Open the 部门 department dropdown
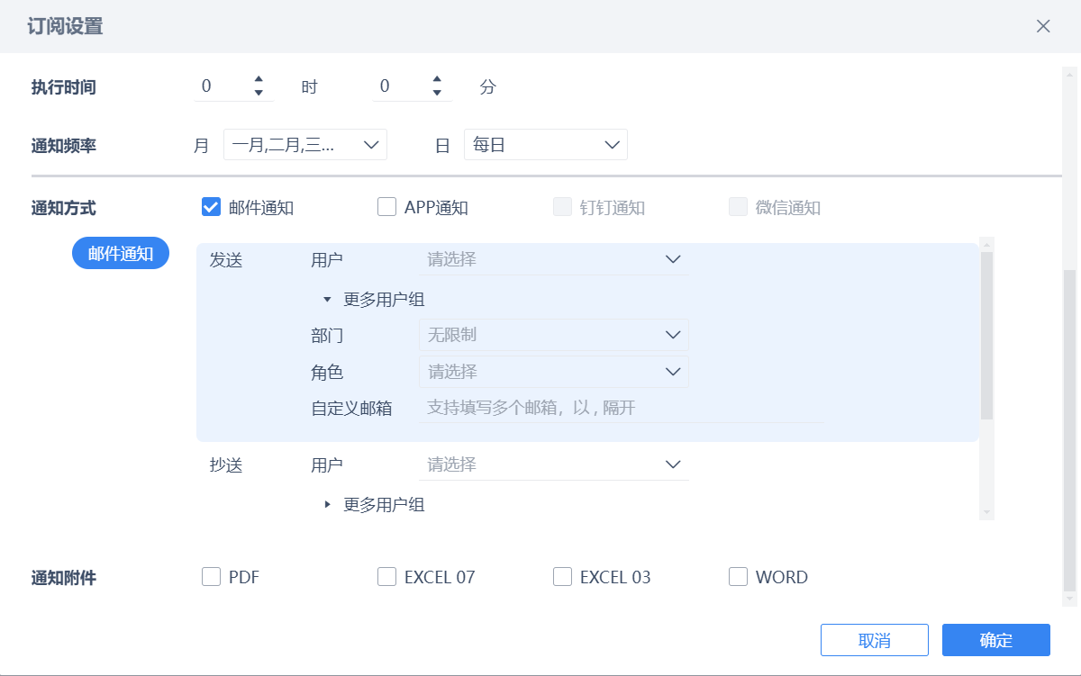 (553, 335)
